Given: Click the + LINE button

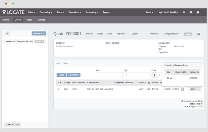Looking at the screenshot, I should [61, 75].
